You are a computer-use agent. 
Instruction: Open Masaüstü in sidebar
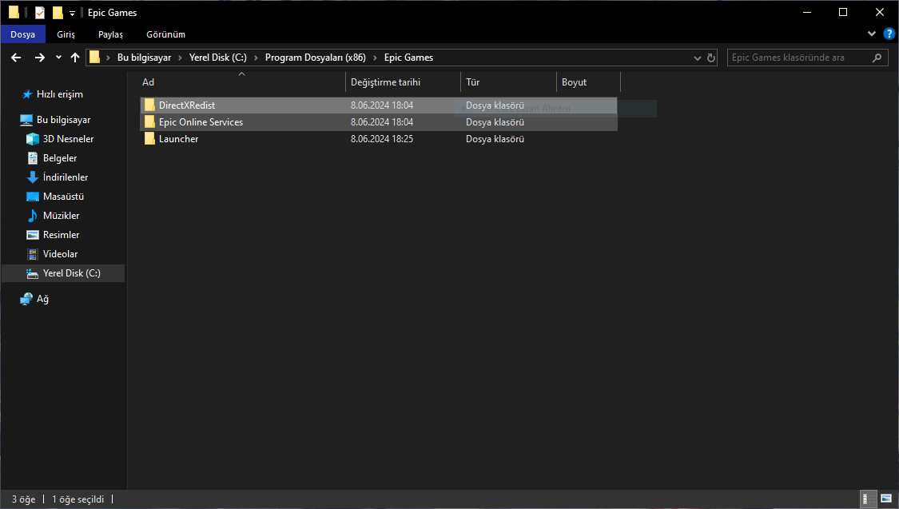pyautogui.click(x=63, y=197)
